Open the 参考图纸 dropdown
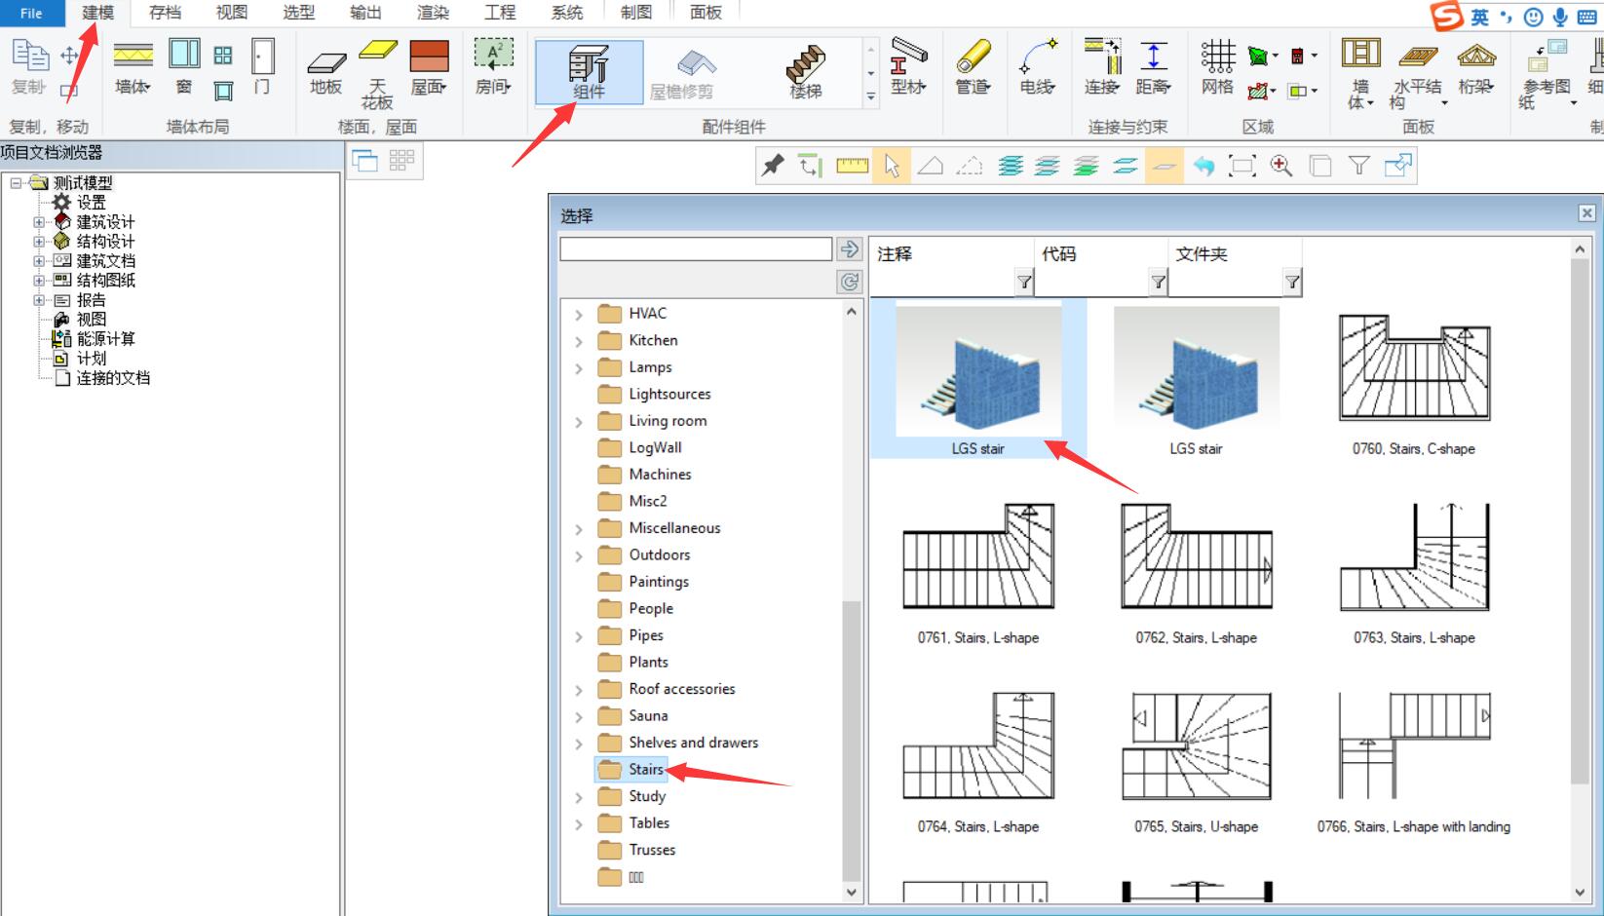This screenshot has height=916, width=1604. 1573,103
